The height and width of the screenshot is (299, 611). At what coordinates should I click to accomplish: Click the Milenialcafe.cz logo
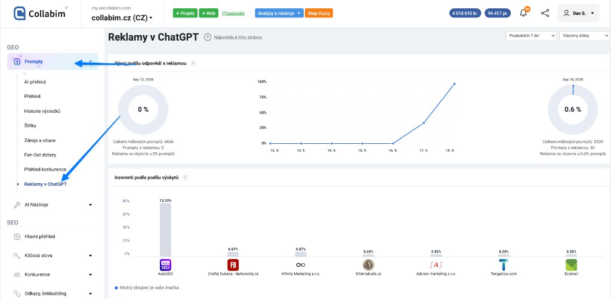[x=368, y=265]
